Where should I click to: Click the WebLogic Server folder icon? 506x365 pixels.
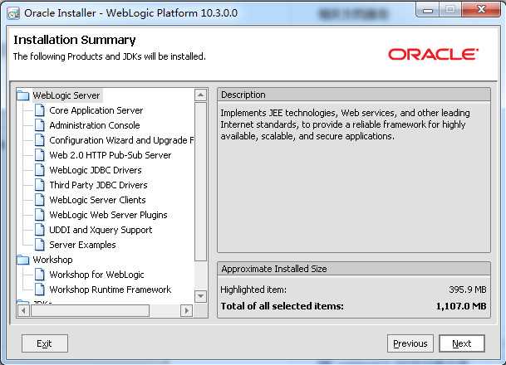pos(23,95)
